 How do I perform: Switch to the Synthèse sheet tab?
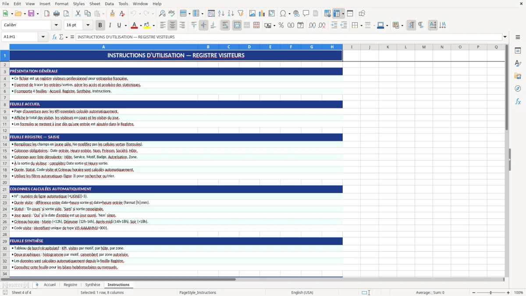pyautogui.click(x=92, y=285)
